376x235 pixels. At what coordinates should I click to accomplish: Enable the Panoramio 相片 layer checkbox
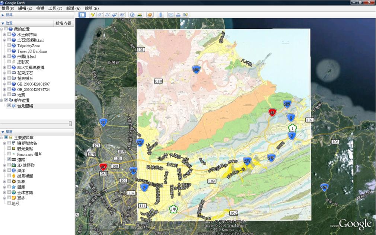(x=9, y=154)
